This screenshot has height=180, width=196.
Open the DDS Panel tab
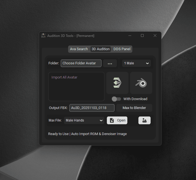pyautogui.click(x=122, y=49)
